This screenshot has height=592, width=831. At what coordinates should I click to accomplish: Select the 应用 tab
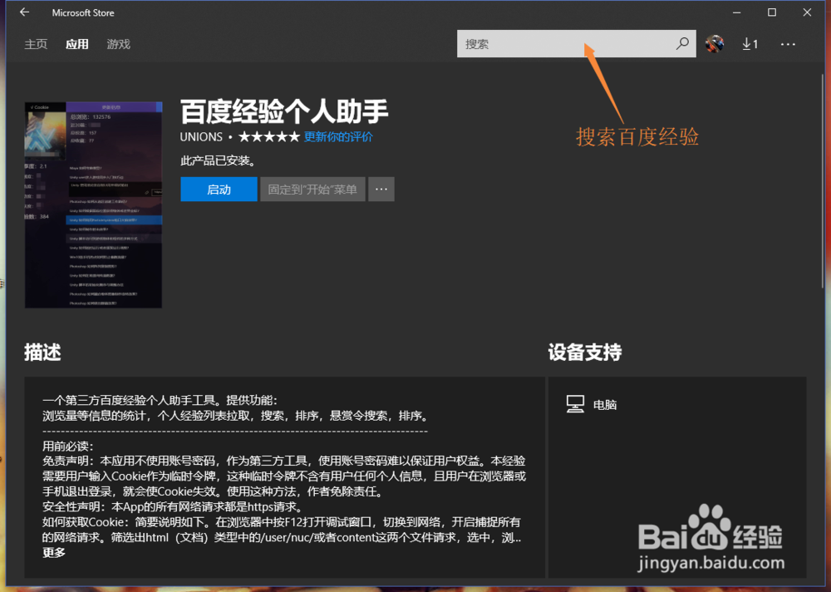pos(76,44)
